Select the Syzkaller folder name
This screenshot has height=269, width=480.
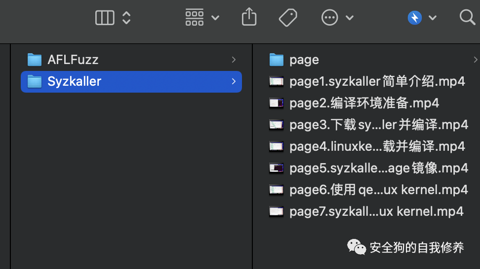tap(75, 81)
